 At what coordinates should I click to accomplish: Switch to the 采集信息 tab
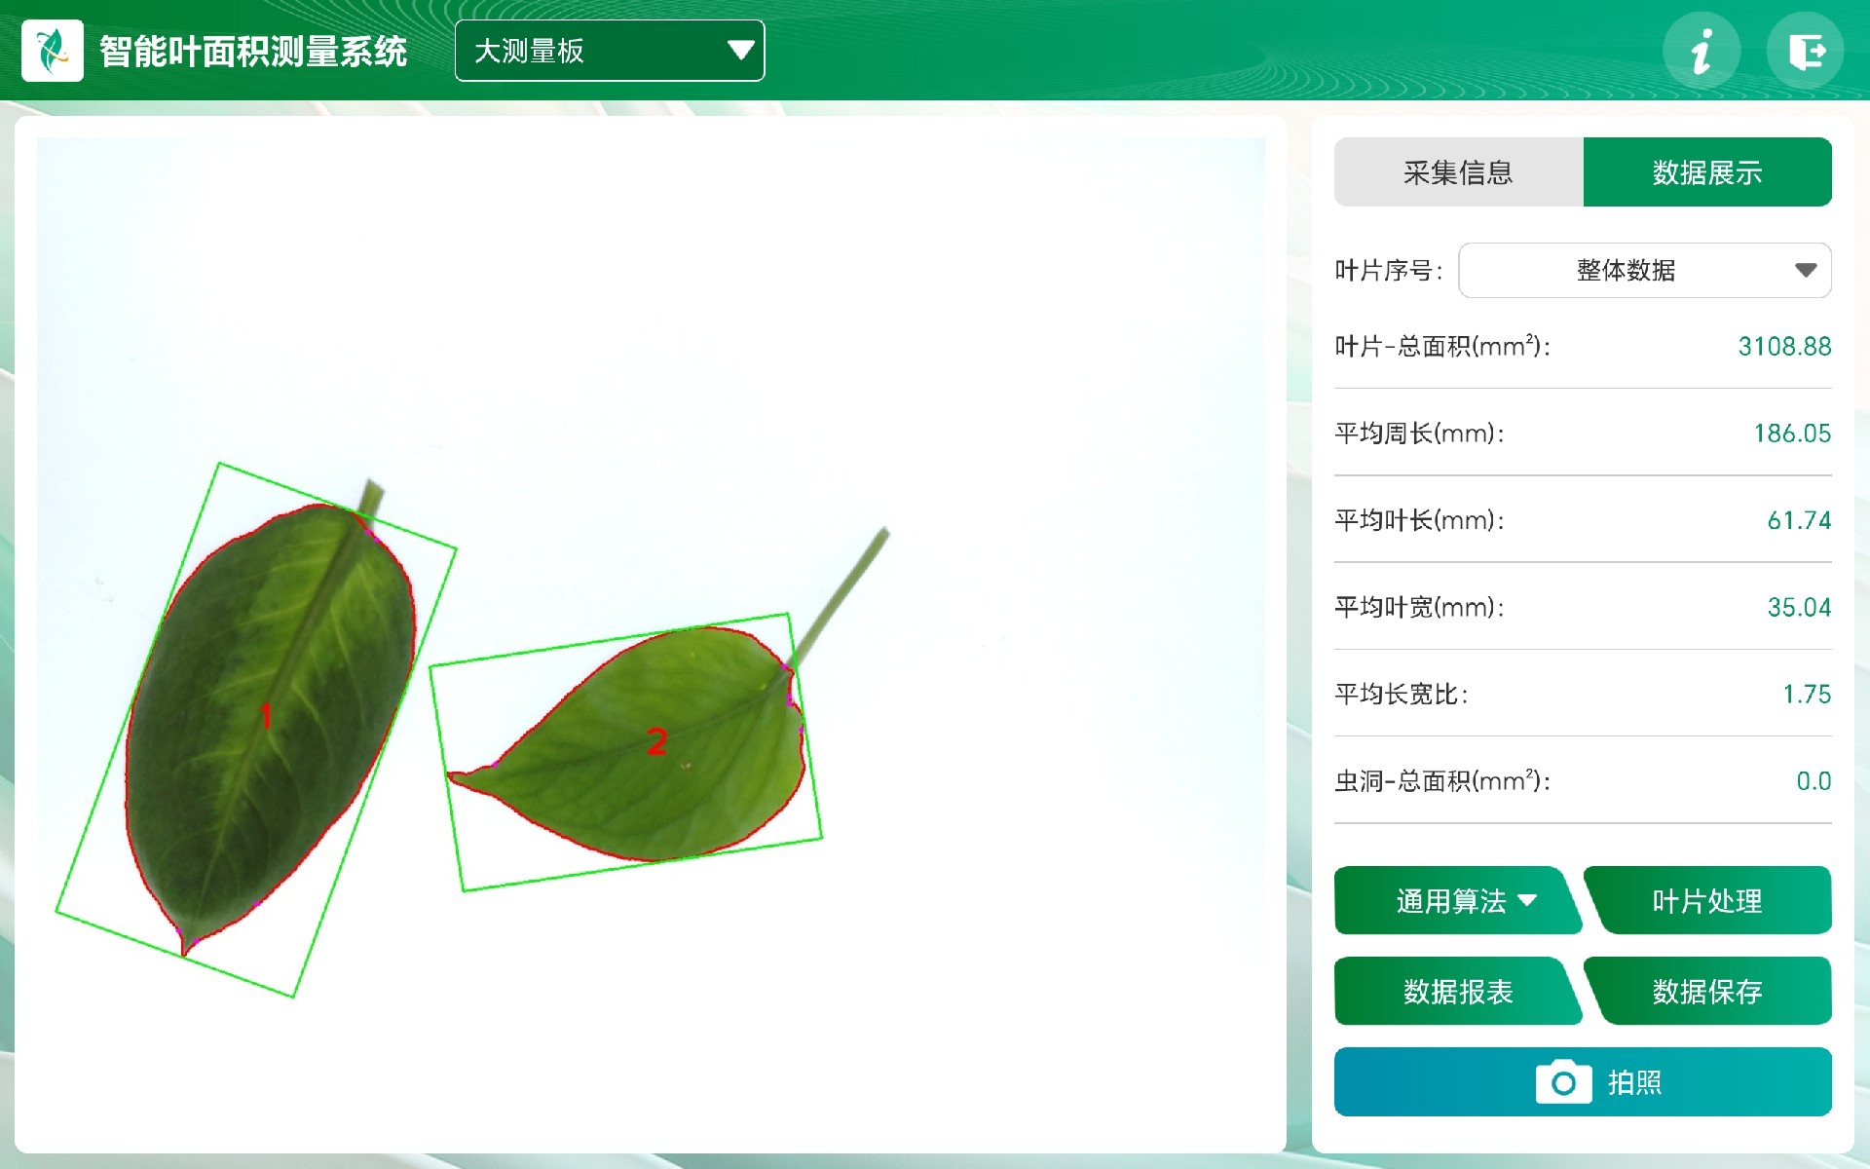[x=1458, y=172]
